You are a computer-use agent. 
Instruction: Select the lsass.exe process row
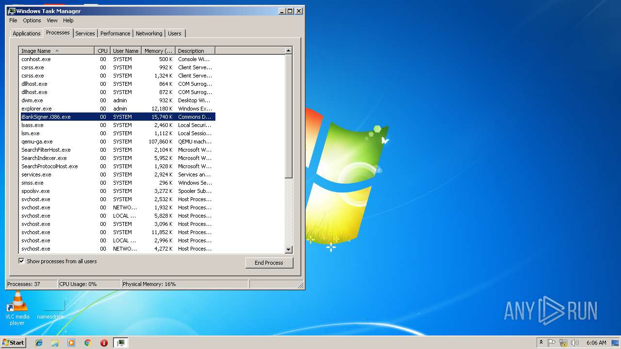pos(117,125)
